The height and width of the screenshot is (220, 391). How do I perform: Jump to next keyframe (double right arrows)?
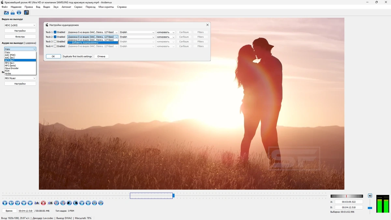30,203
